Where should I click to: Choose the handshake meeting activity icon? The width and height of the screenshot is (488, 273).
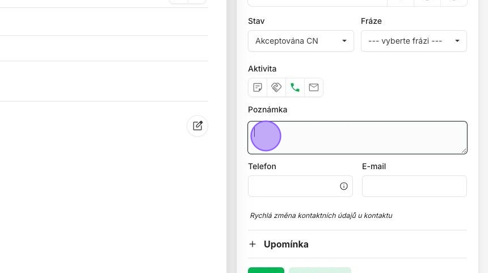[x=276, y=87]
